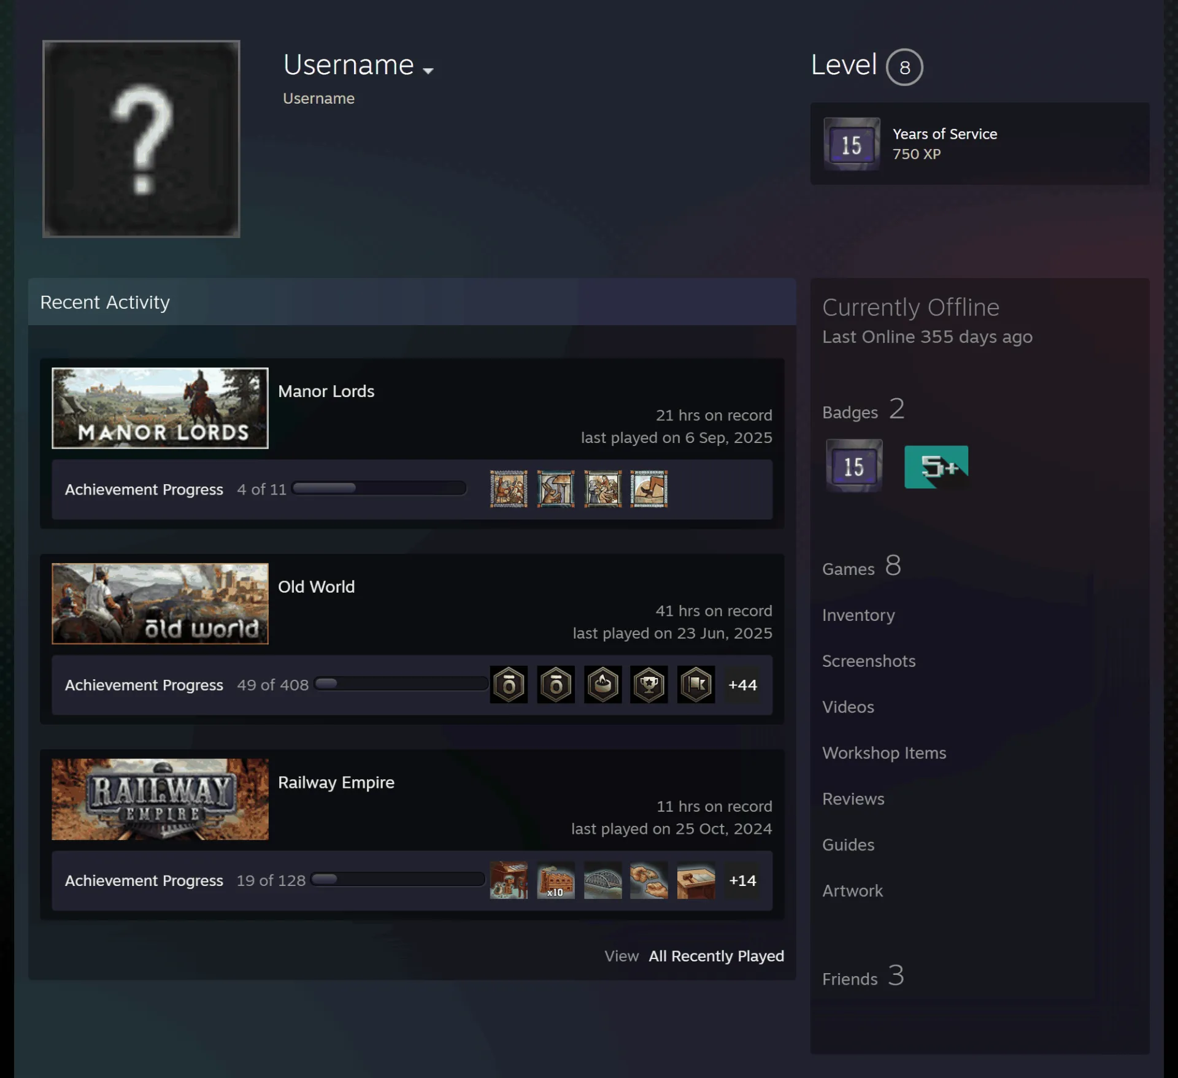
Task: Open the Guides link
Action: tap(848, 845)
